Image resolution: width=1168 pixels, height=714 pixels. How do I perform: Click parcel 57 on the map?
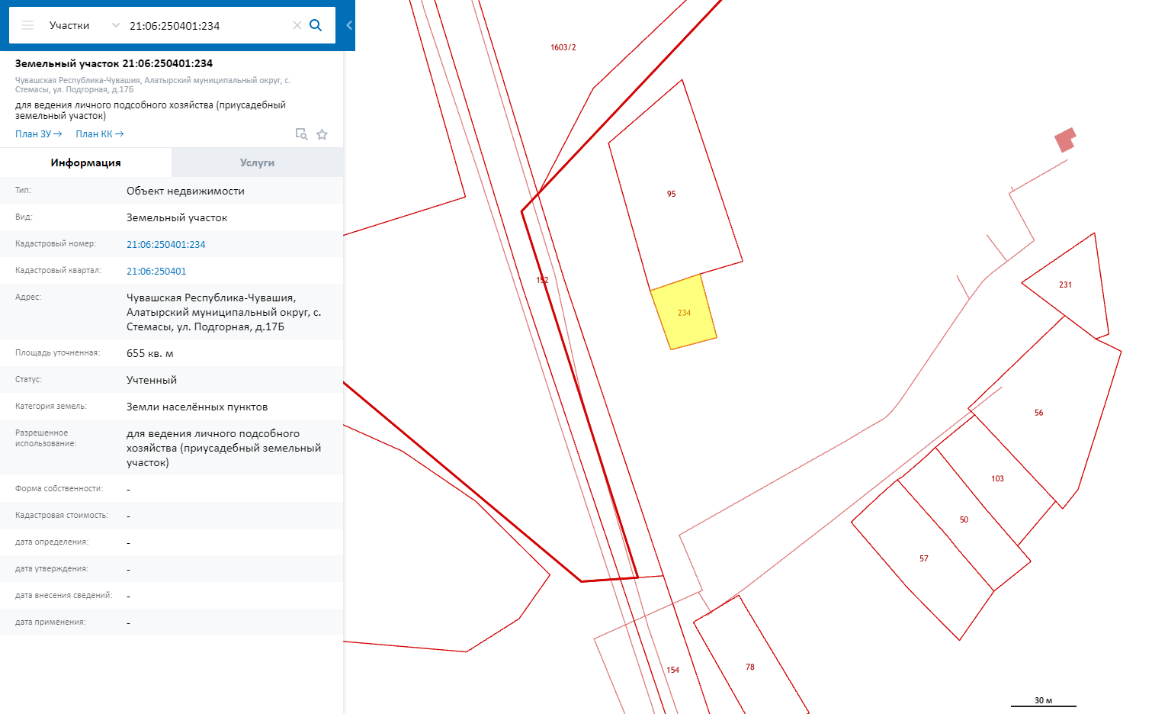[x=923, y=559]
